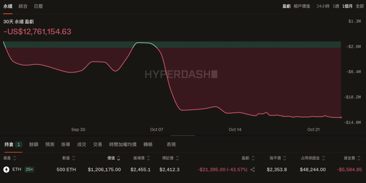Sort positions by 標記價 column
The height and width of the screenshot is (183, 366).
tap(171, 158)
